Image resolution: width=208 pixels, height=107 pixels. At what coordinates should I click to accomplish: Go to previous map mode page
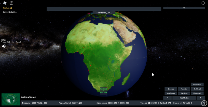168,98
